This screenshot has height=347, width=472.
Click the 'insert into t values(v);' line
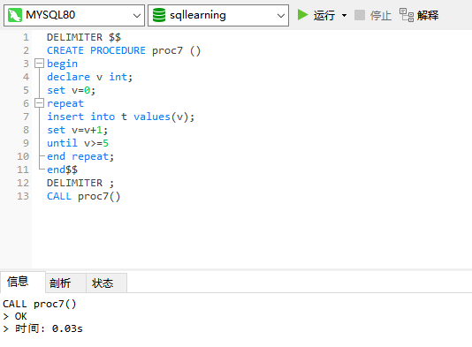point(121,117)
